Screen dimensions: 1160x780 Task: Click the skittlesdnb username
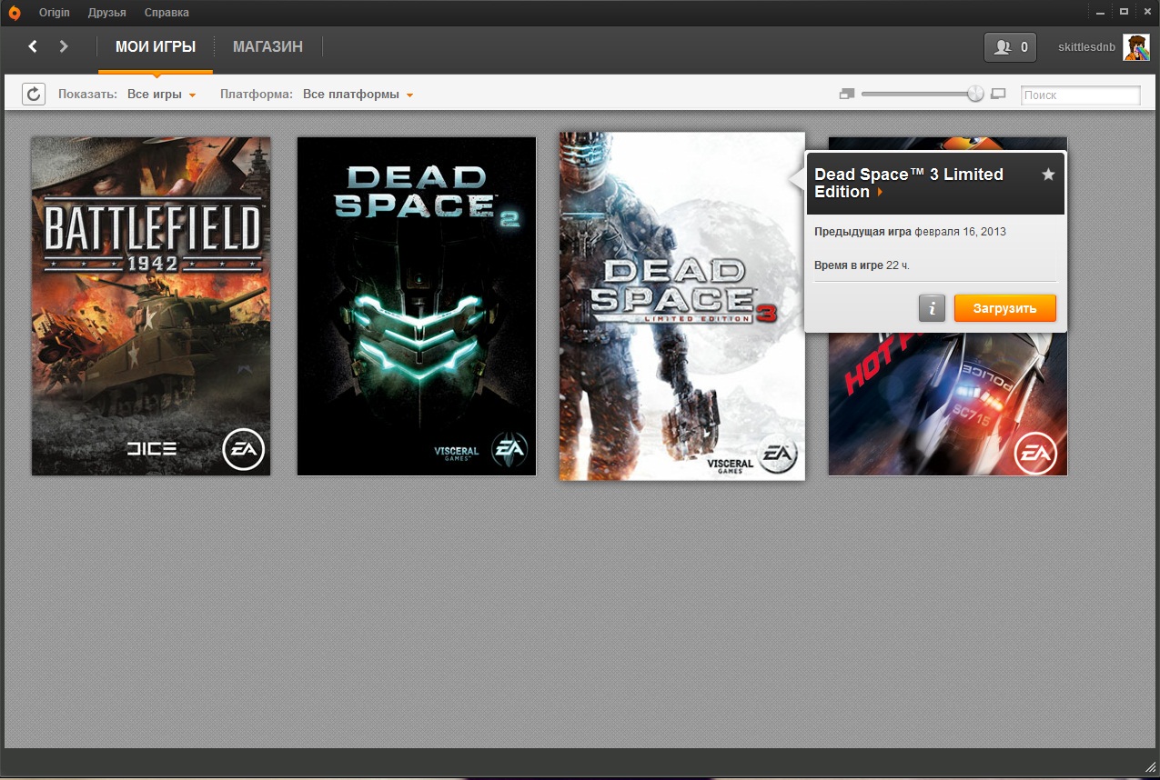coord(1086,47)
